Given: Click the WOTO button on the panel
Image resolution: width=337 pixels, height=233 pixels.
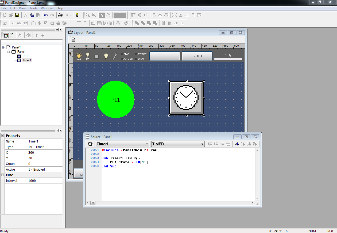Looking at the screenshot, I should coord(197,56).
